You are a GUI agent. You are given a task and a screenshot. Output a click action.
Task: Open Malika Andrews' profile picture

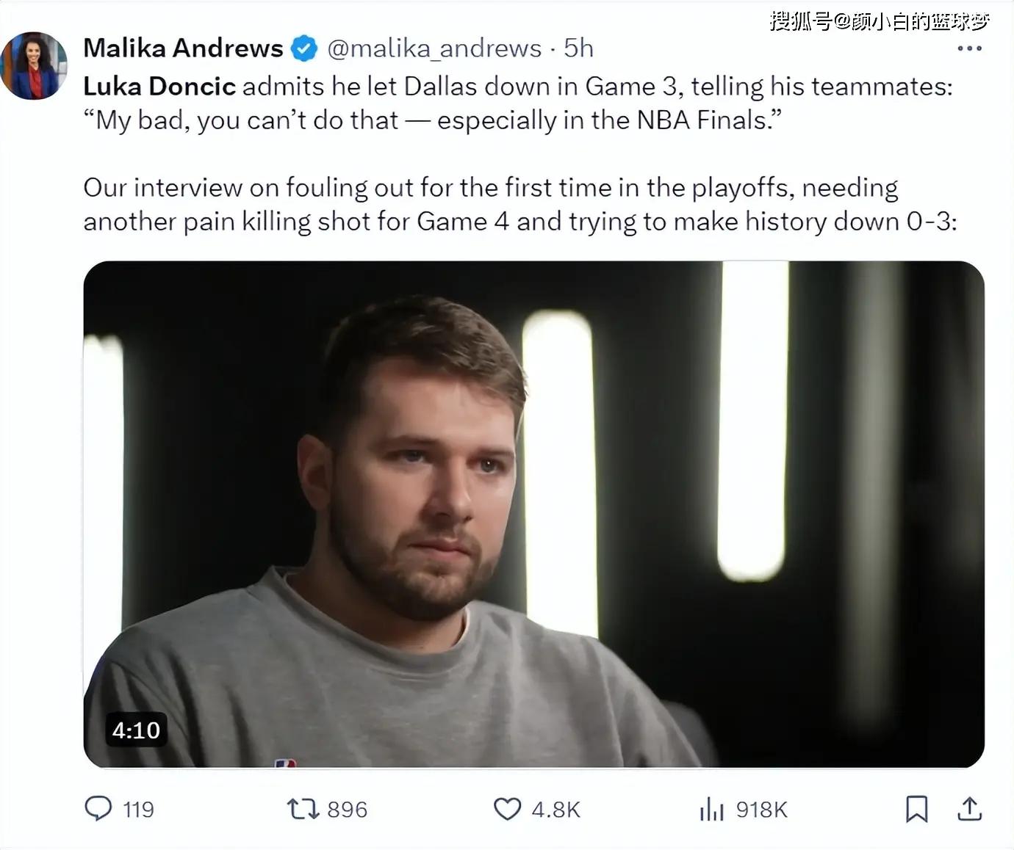(x=35, y=65)
